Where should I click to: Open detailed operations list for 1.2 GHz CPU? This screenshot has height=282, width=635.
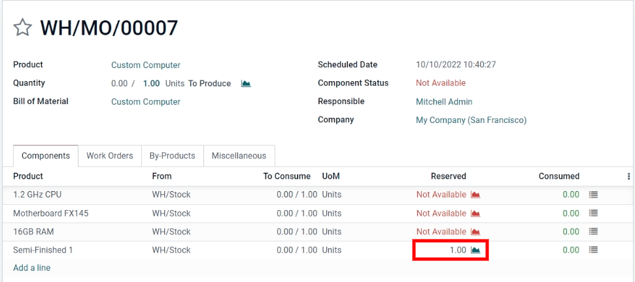click(x=593, y=195)
